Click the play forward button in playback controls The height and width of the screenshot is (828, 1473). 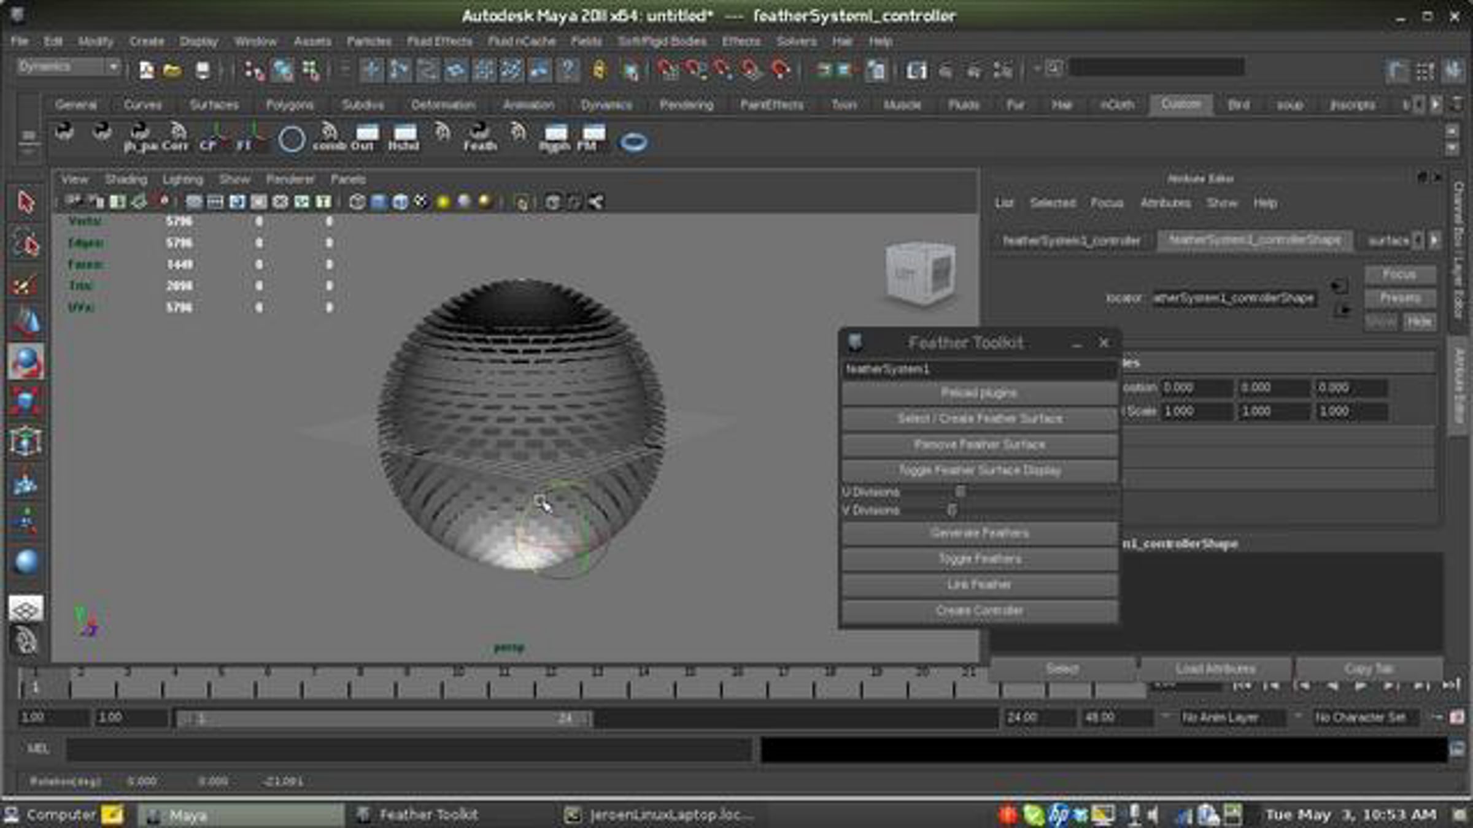click(1361, 685)
